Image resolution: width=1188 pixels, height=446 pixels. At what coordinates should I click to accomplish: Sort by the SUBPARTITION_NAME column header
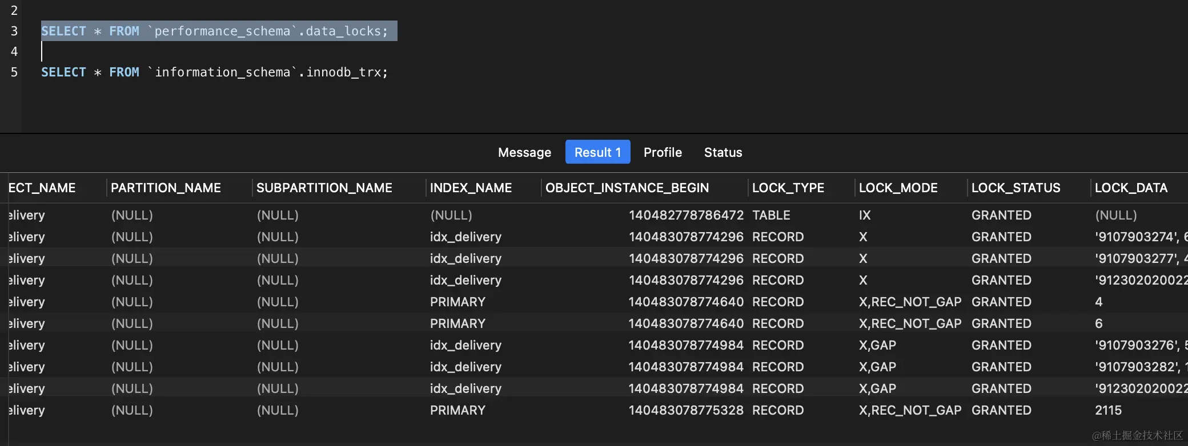324,188
